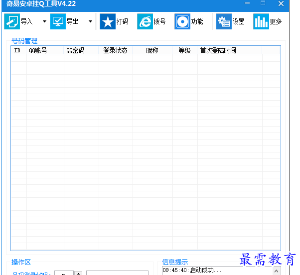The height and width of the screenshot is (275, 300).
Task: Click the 昵称 column header
Action: [152, 50]
